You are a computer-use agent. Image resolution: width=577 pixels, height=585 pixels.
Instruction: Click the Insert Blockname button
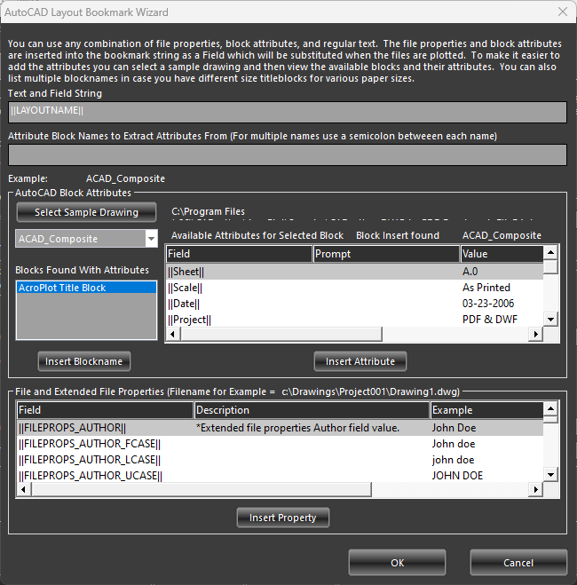tap(84, 361)
